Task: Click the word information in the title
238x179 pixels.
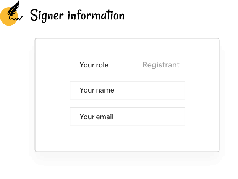Action: (x=96, y=15)
